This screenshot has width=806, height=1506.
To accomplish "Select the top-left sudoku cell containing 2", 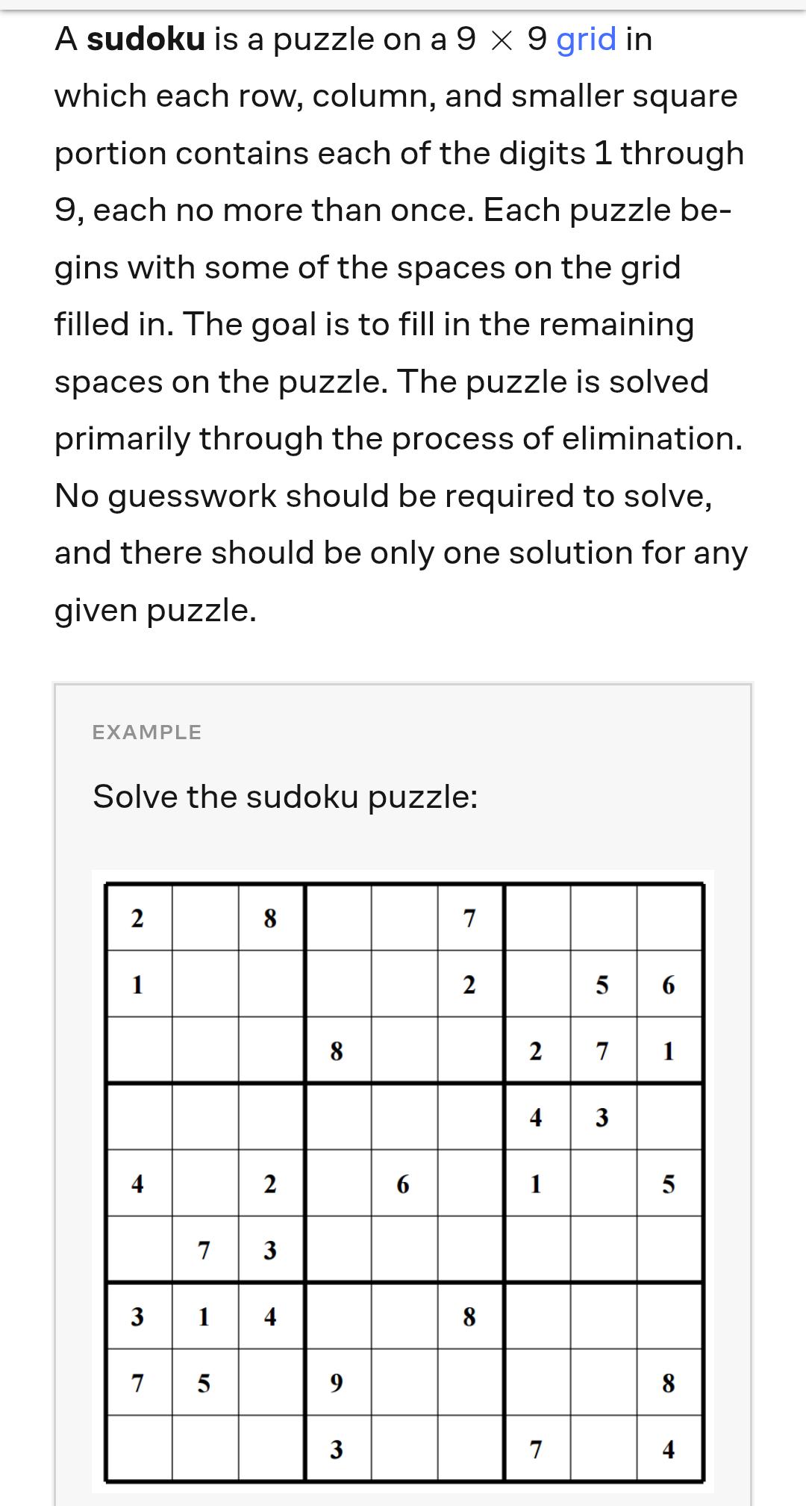I will click(x=138, y=918).
